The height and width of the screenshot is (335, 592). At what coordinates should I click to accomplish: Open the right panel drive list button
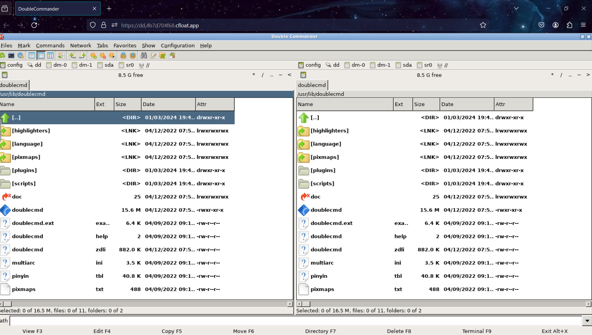pyautogui.click(x=303, y=75)
